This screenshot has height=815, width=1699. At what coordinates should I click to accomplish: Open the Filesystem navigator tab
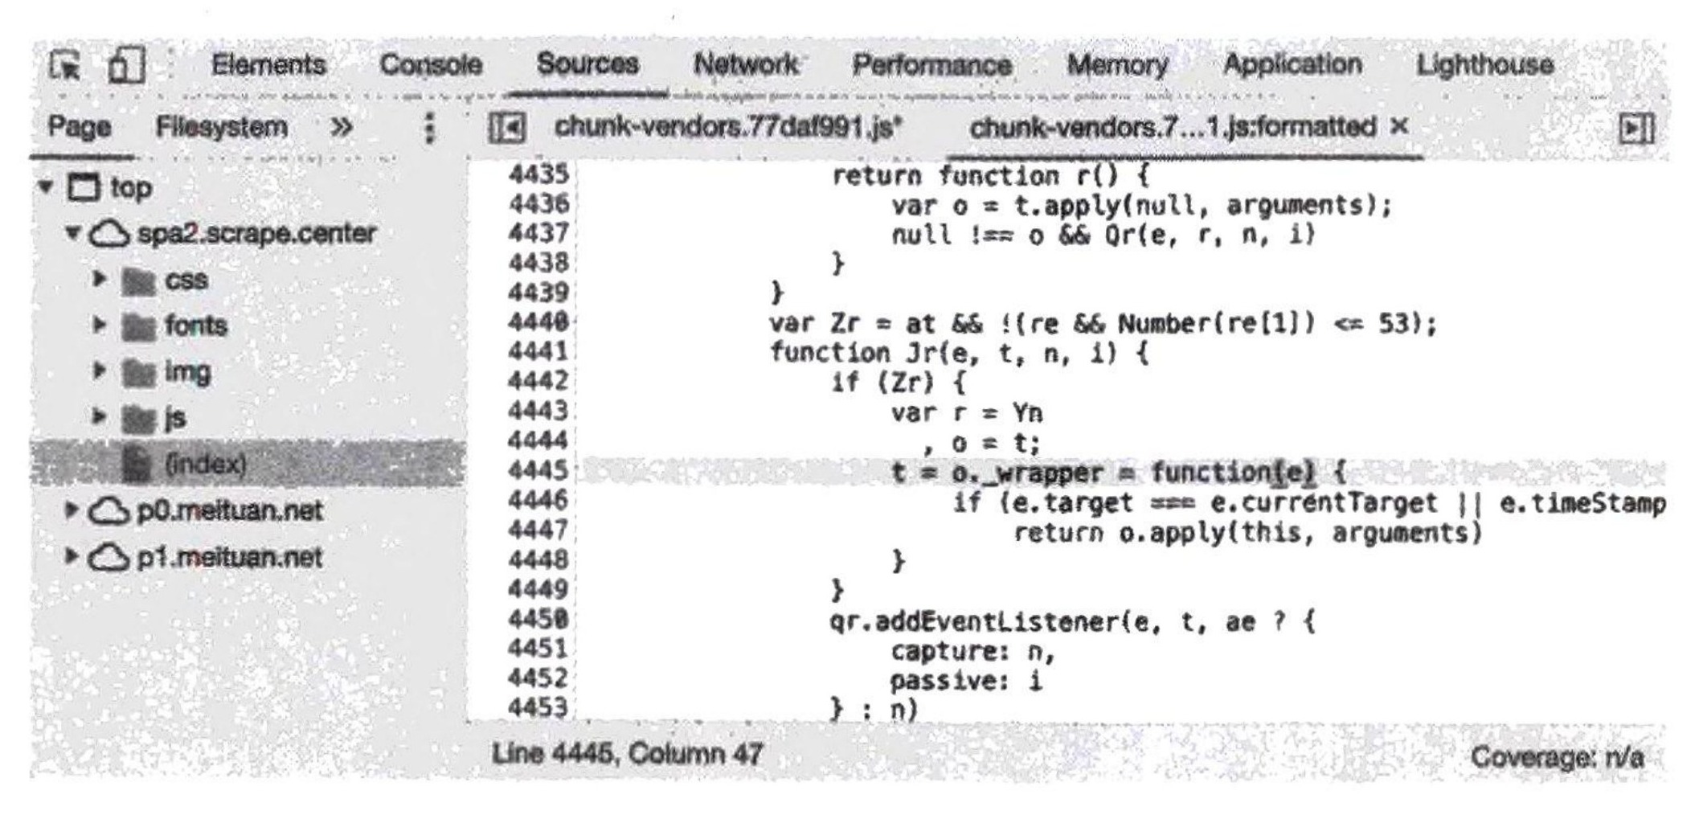[221, 127]
